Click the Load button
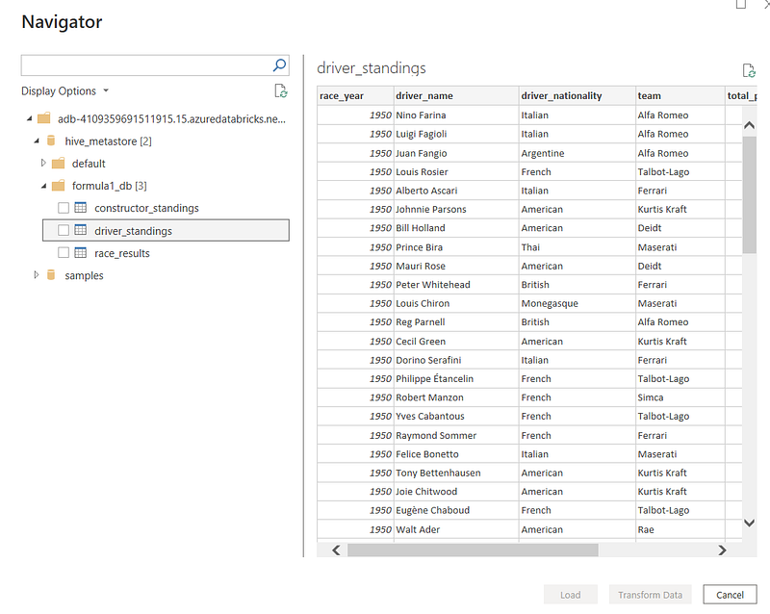Viewport: 770px width, 614px height. tap(571, 595)
